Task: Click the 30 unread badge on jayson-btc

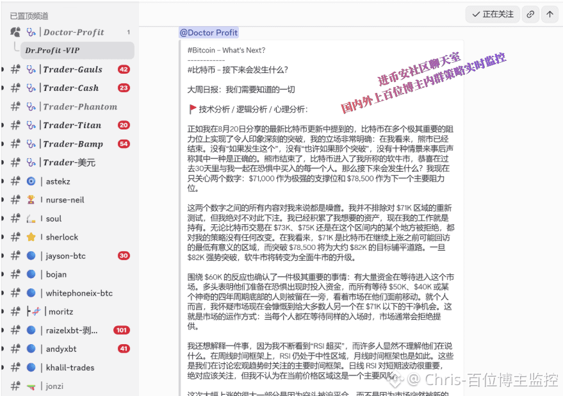Action: click(x=124, y=256)
